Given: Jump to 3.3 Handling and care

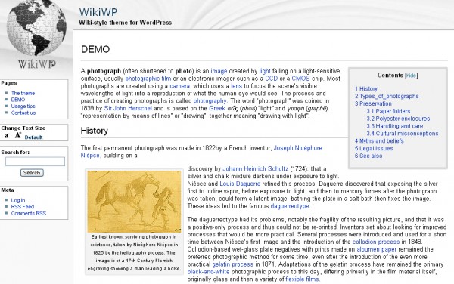Looking at the screenshot, I should coord(395,126).
